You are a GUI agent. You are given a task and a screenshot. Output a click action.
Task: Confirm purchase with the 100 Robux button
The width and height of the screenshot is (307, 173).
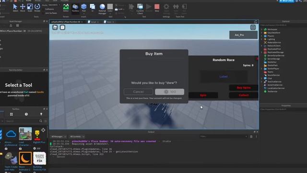click(169, 92)
